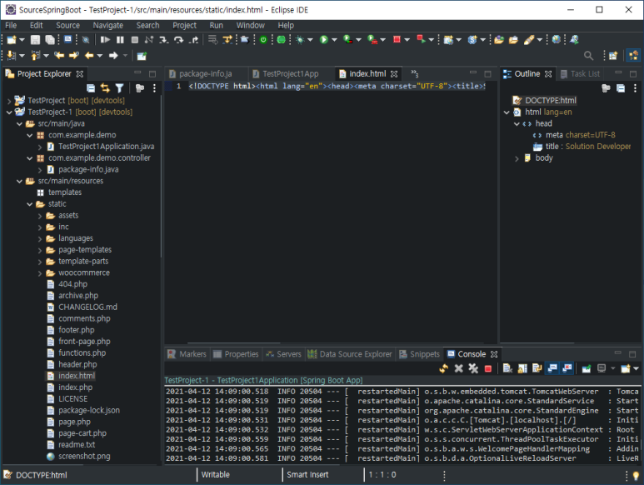Select CHANGELOG.md in the project tree
Viewport: 644px width, 485px height.
click(87, 307)
